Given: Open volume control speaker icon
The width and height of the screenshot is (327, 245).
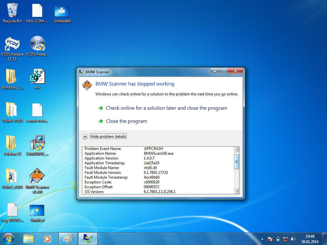Looking at the screenshot, I should pos(293,239).
